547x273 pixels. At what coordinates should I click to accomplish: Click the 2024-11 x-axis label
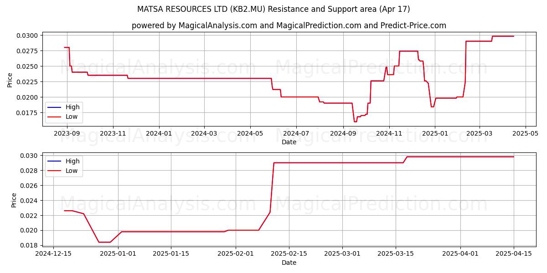[389, 133]
